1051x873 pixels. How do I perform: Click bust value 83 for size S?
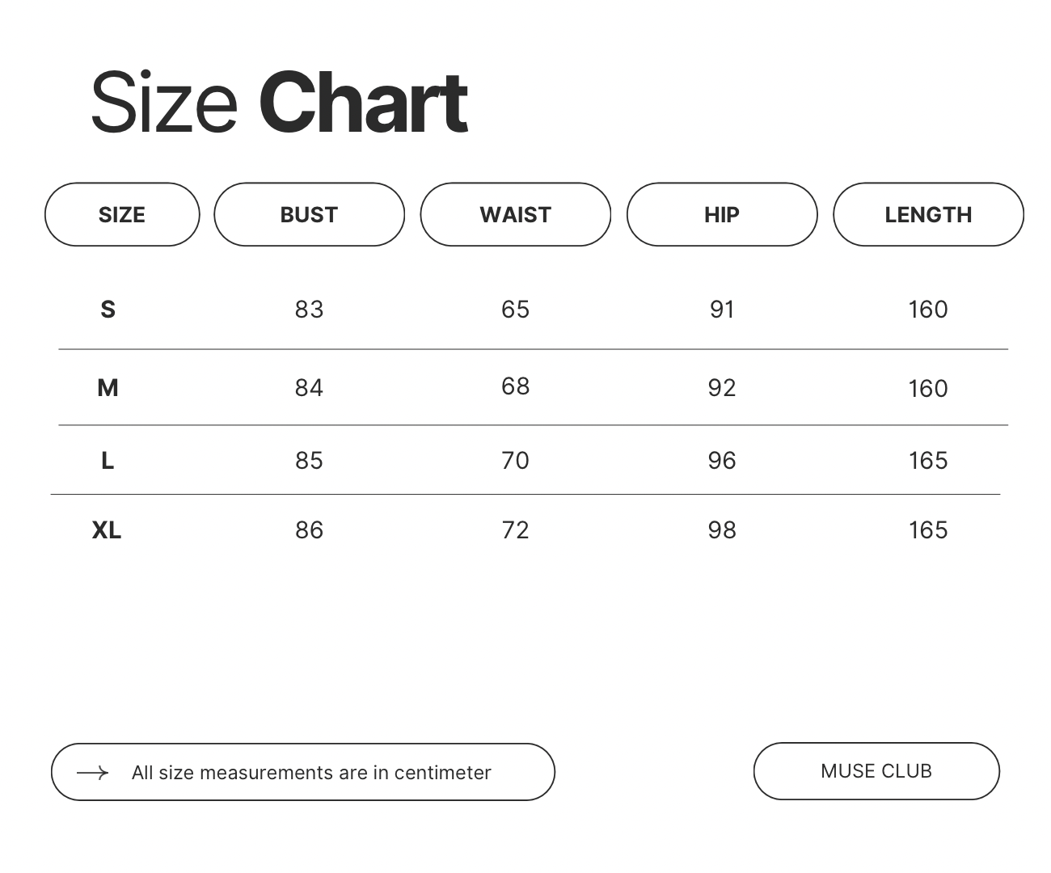309,310
